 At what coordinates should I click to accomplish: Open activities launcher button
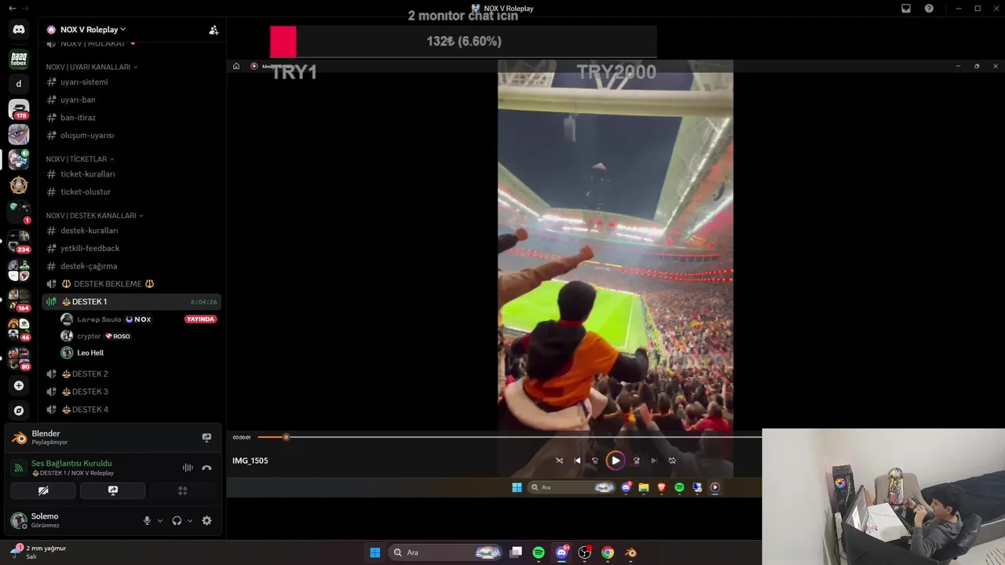click(x=182, y=490)
